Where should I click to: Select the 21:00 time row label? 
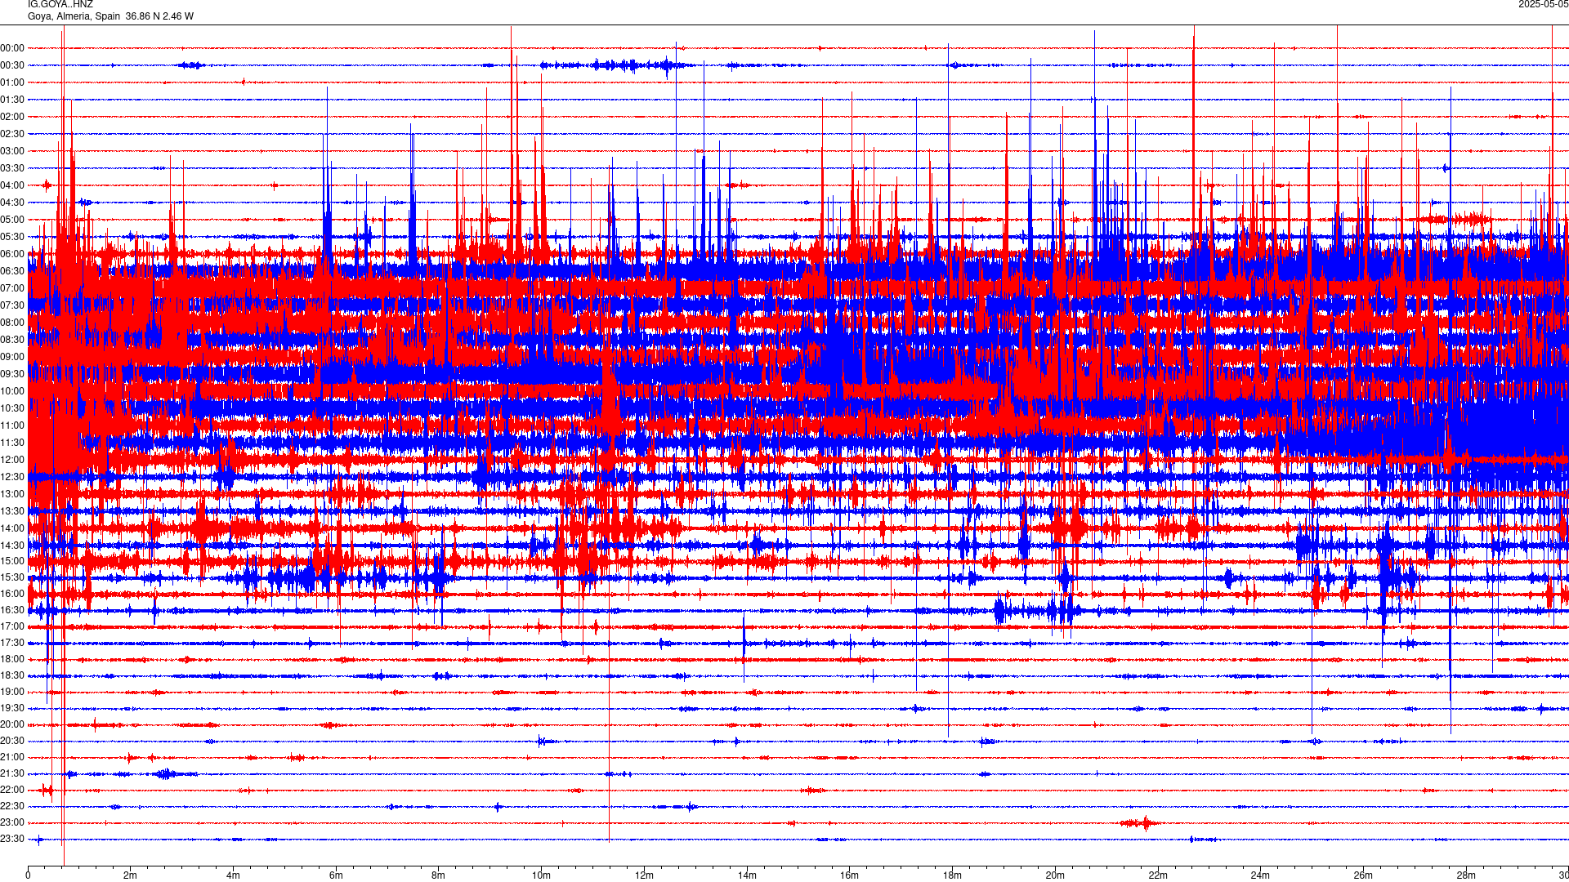point(12,757)
